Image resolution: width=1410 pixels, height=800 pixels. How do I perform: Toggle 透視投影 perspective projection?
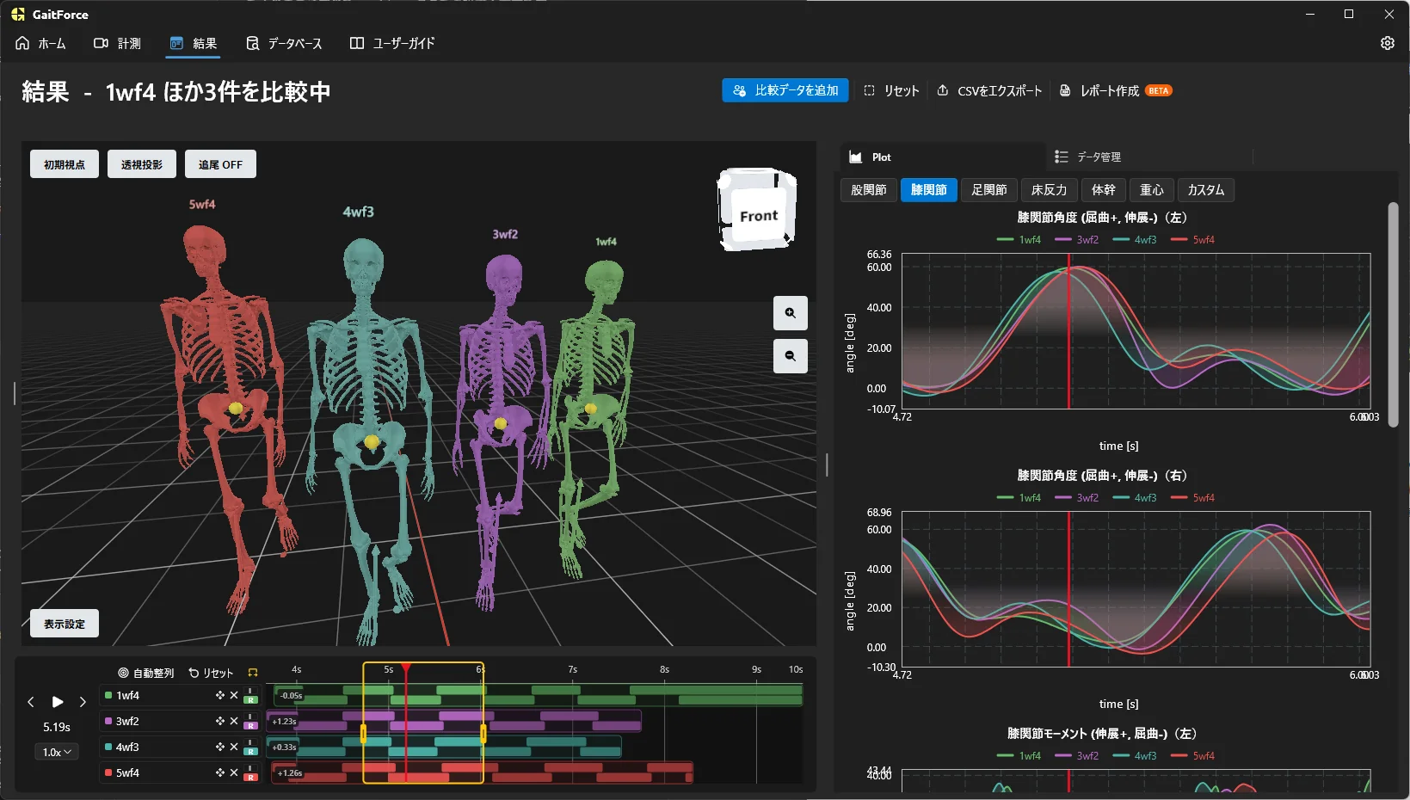click(142, 164)
